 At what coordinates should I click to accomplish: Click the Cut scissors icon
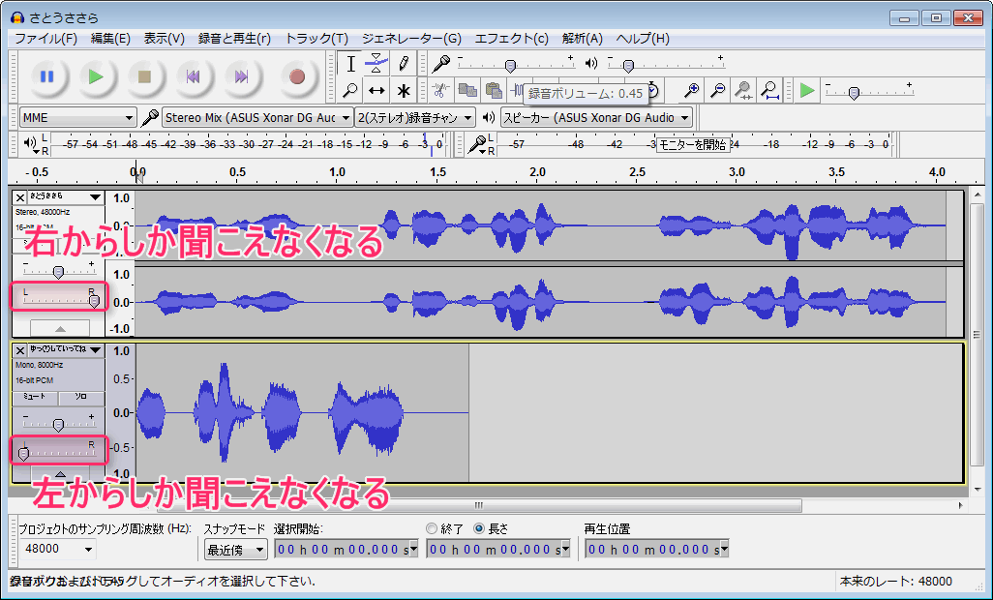point(439,91)
